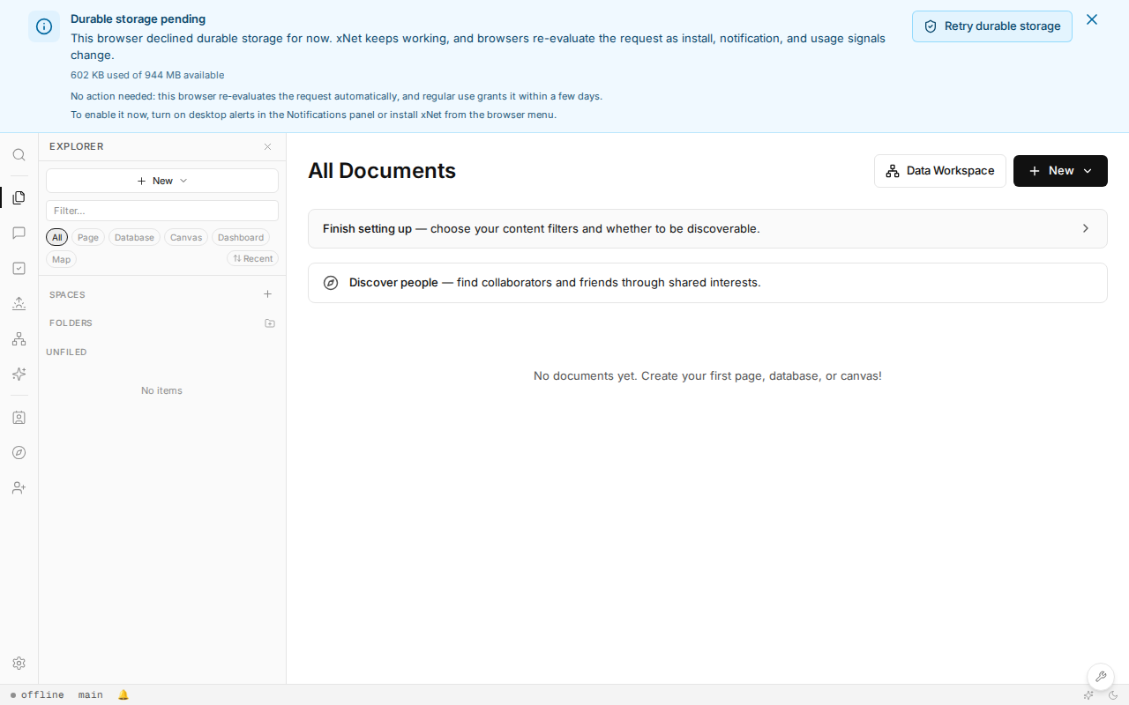Dismiss the durable storage banner
The height and width of the screenshot is (705, 1129).
[1092, 19]
